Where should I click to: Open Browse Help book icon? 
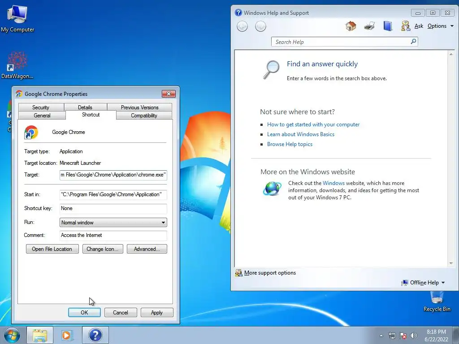coord(388,26)
